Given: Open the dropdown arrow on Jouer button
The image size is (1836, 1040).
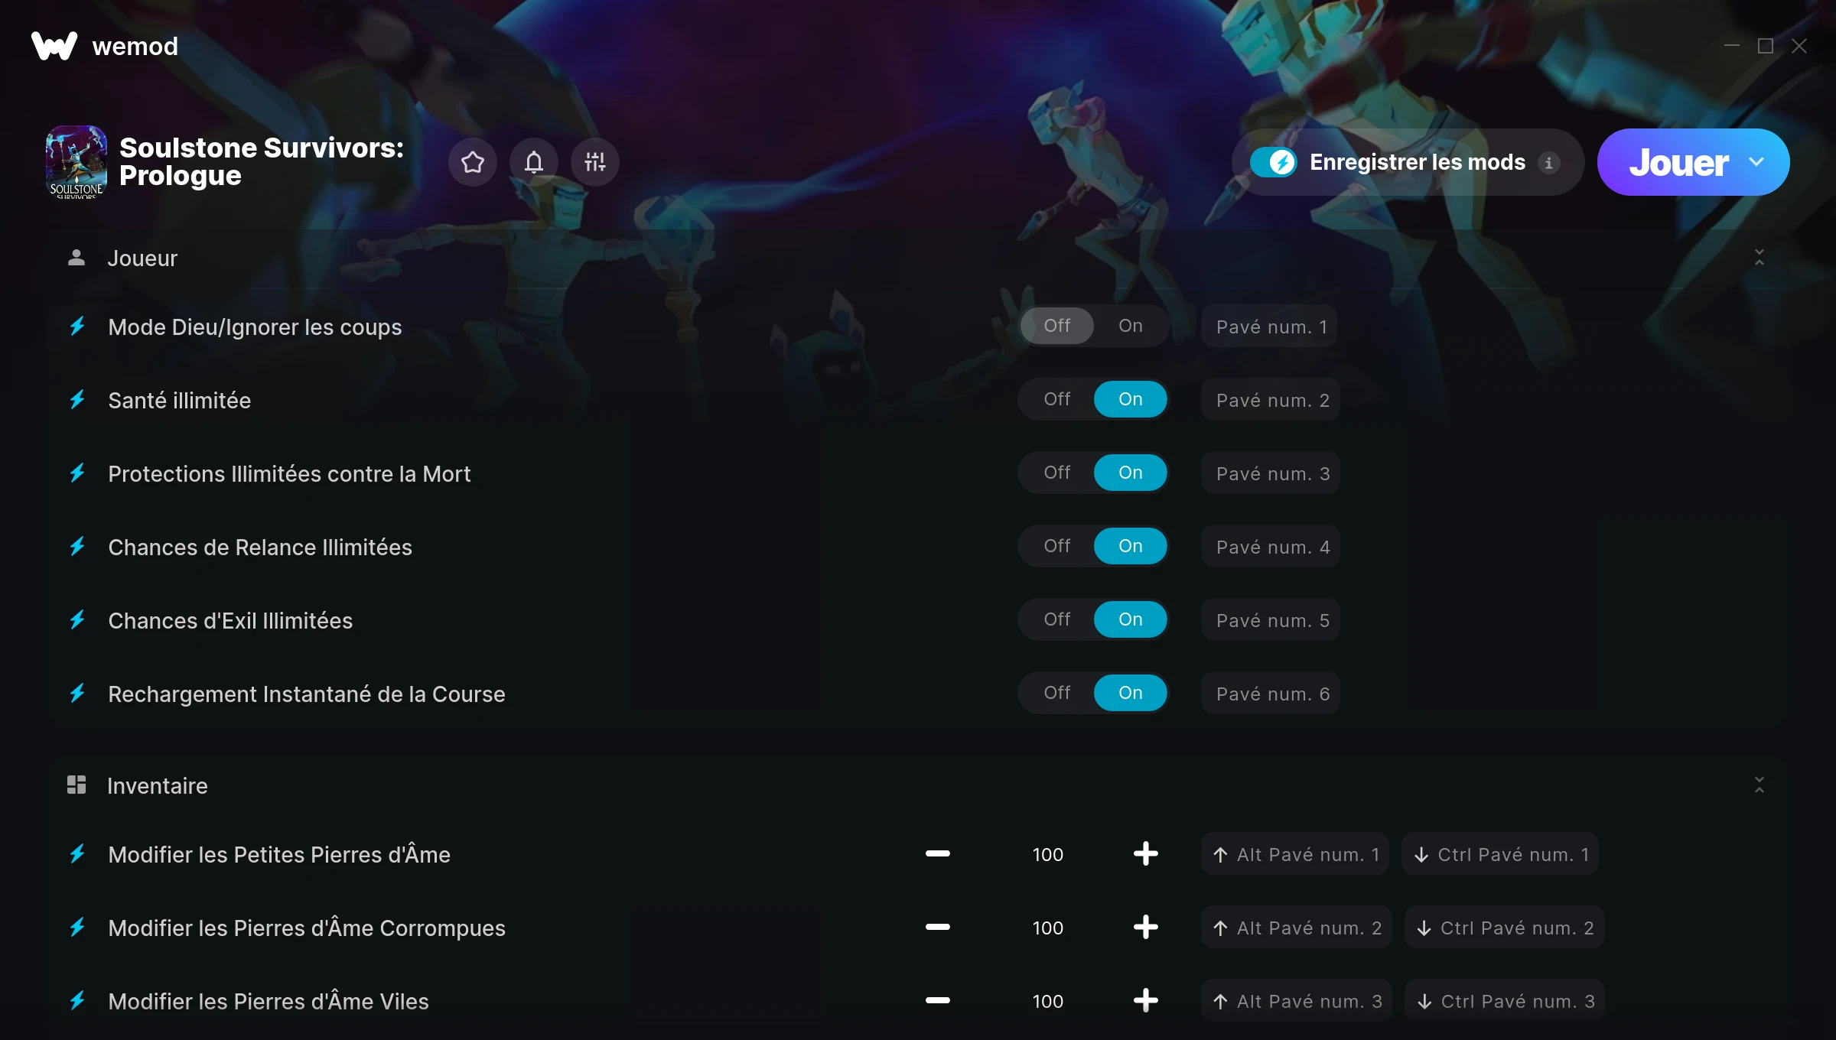Looking at the screenshot, I should tap(1756, 162).
